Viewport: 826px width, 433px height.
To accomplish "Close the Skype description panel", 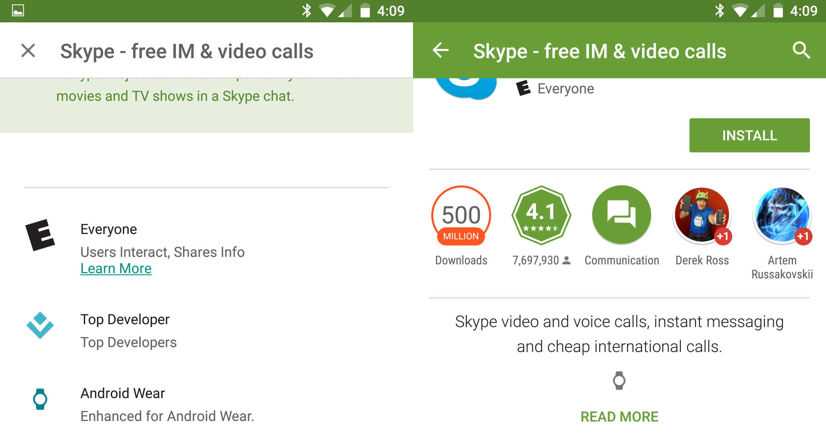I will coord(28,51).
